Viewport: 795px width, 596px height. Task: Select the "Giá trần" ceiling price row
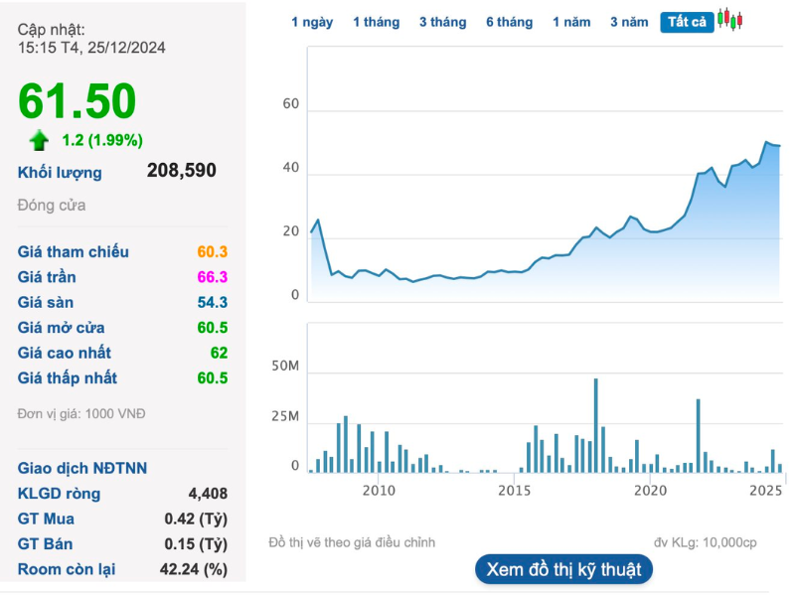coord(122,277)
